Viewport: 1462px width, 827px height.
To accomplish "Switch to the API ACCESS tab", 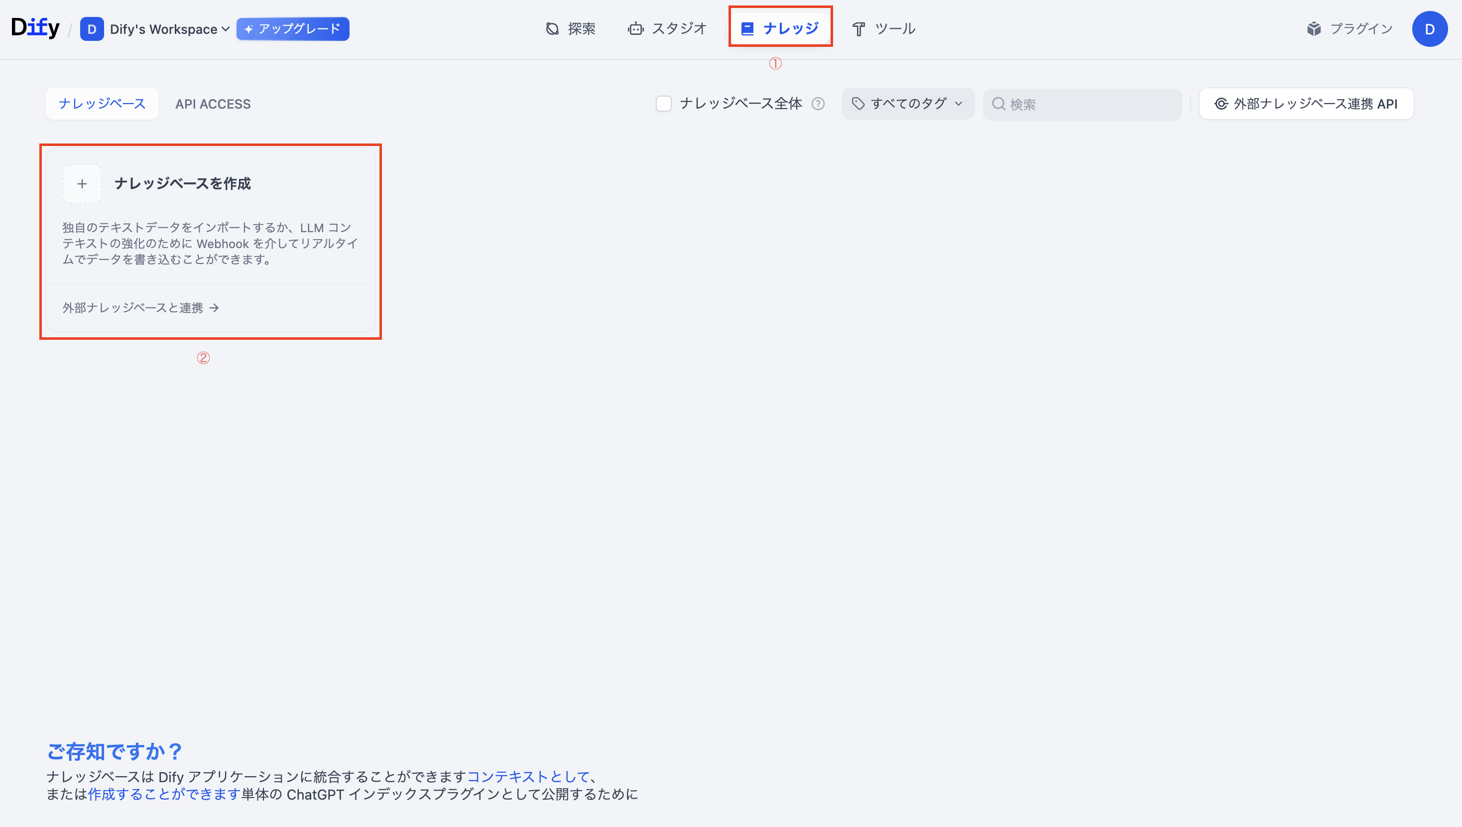I will [x=213, y=104].
